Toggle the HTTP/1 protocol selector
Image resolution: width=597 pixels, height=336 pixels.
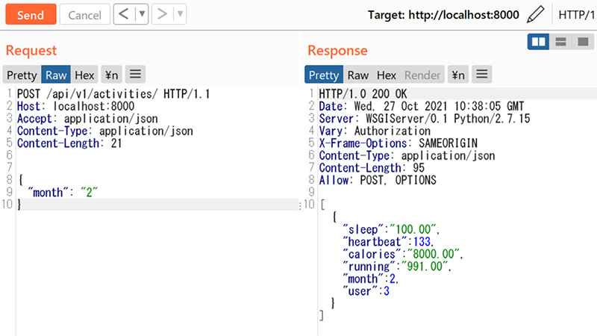(x=576, y=15)
